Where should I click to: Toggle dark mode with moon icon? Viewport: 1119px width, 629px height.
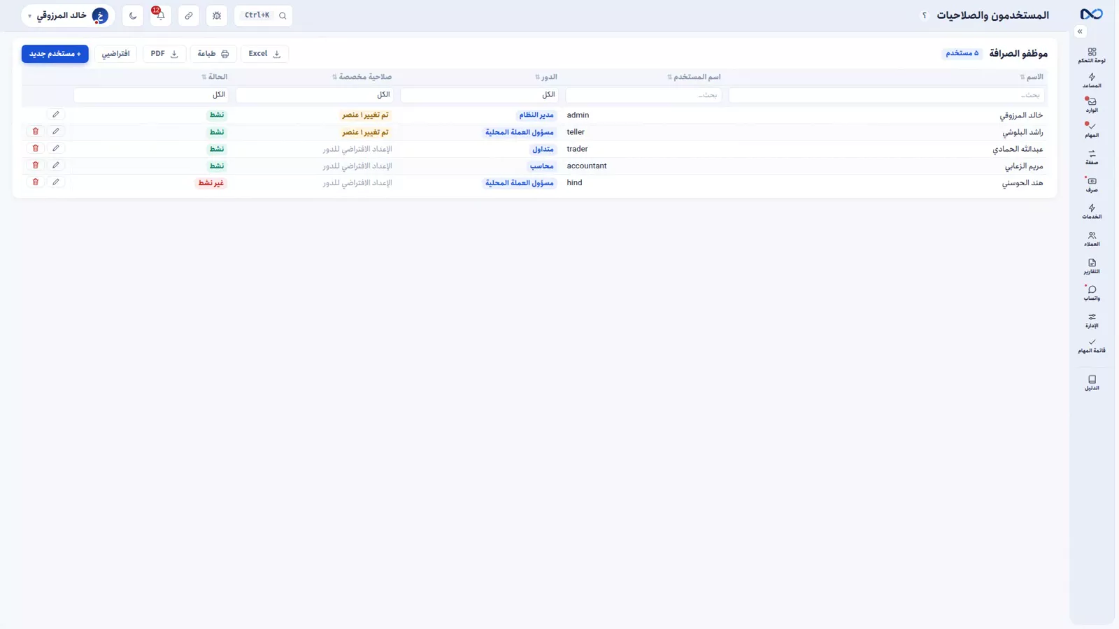[133, 15]
